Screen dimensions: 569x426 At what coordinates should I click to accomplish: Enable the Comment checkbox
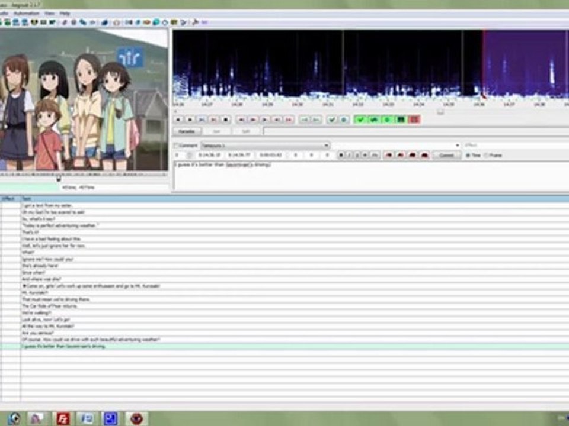pyautogui.click(x=177, y=146)
